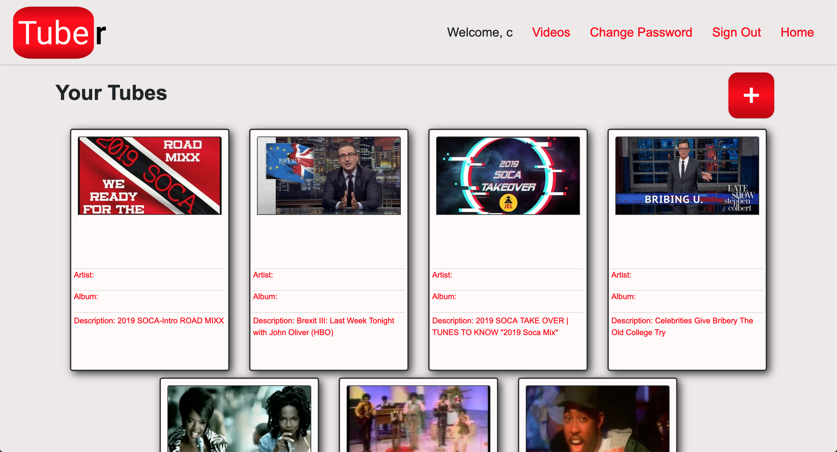Open Bribing U. Colbert thumbnail
Screen dimensions: 837x452
point(687,176)
